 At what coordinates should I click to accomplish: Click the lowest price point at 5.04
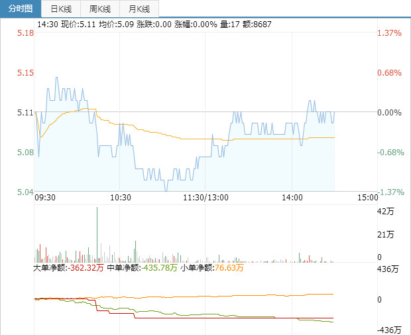click(x=166, y=190)
